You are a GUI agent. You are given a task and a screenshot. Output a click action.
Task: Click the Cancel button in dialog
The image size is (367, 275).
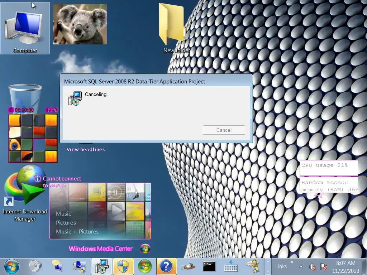[224, 130]
